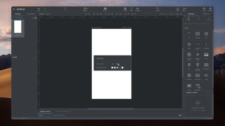
Task: Open the Libraries tab dropdown arrow
Action: pos(197,14)
